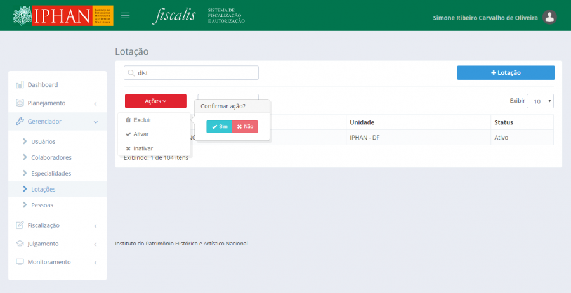Confirm the action with Sim button
Viewport: 571px width, 293px height.
pos(219,127)
